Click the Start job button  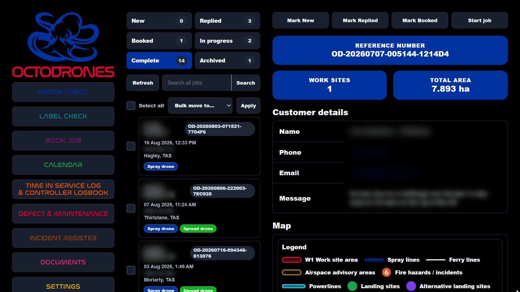tap(479, 20)
